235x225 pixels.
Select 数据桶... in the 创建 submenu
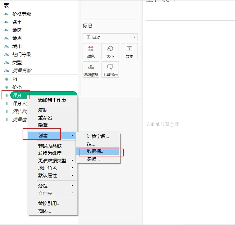tap(97, 151)
